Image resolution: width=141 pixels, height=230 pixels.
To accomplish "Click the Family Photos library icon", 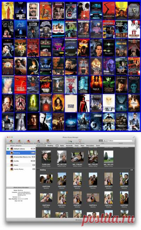I will [x=12, y=169].
